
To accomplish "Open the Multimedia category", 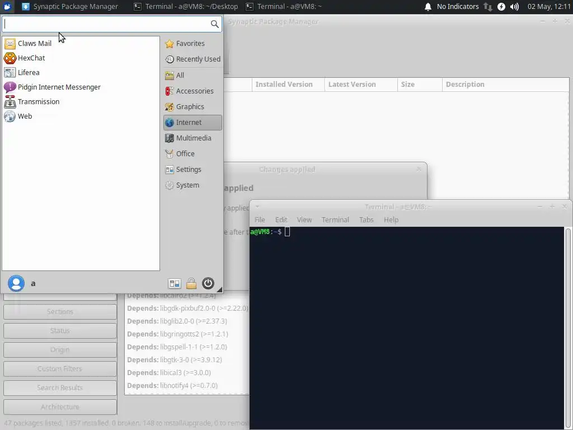I will pos(192,138).
